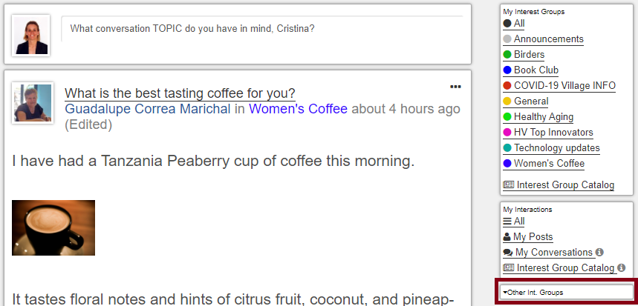Open the coffee cup image thumbnail
The height and width of the screenshot is (306, 638).
pos(53,227)
